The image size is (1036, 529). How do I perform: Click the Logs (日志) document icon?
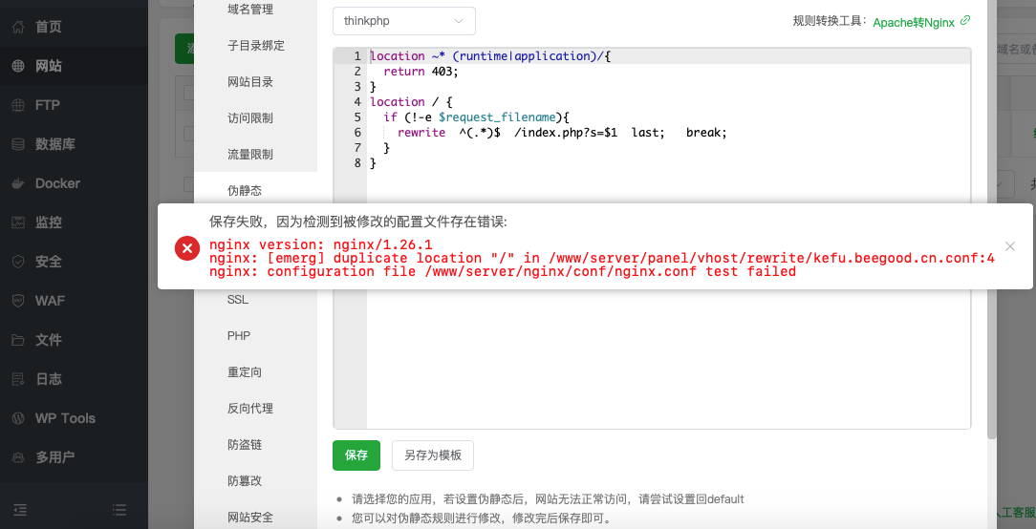[18, 379]
